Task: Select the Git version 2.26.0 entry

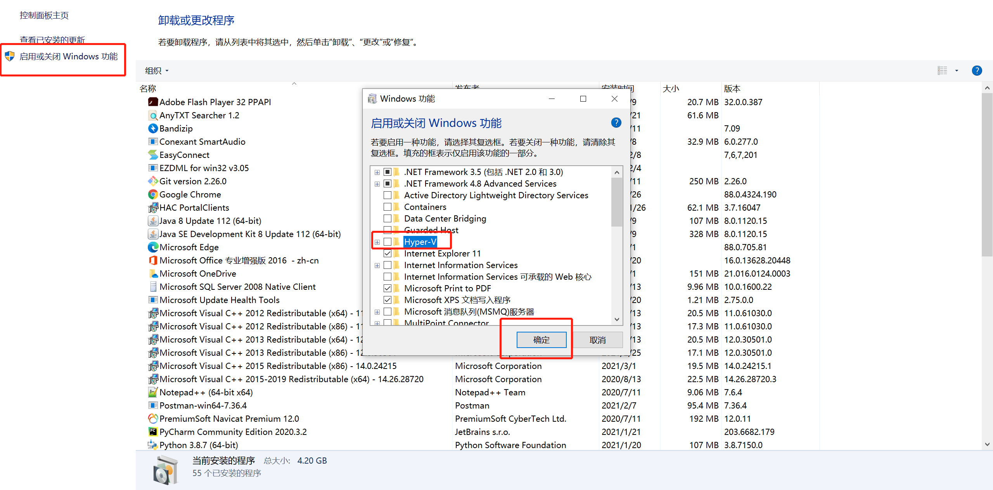Action: tap(193, 181)
